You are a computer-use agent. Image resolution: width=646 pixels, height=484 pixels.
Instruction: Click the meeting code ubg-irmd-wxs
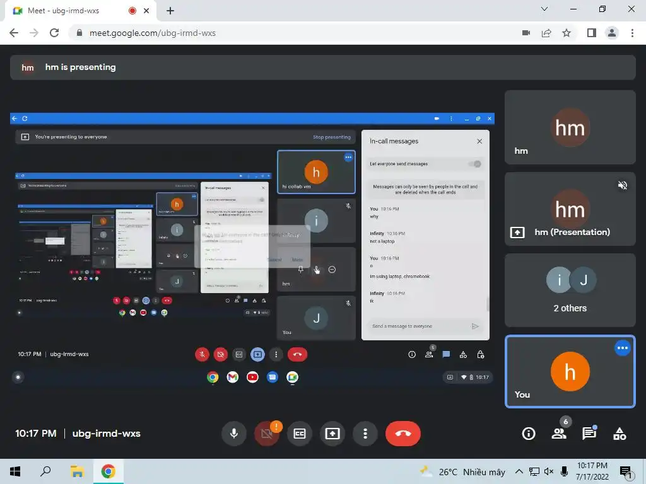106,434
